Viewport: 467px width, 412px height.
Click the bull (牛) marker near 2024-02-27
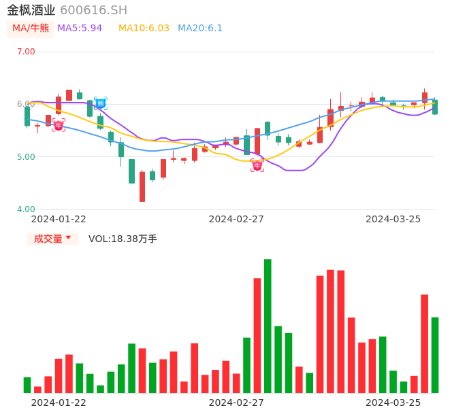tap(257, 165)
